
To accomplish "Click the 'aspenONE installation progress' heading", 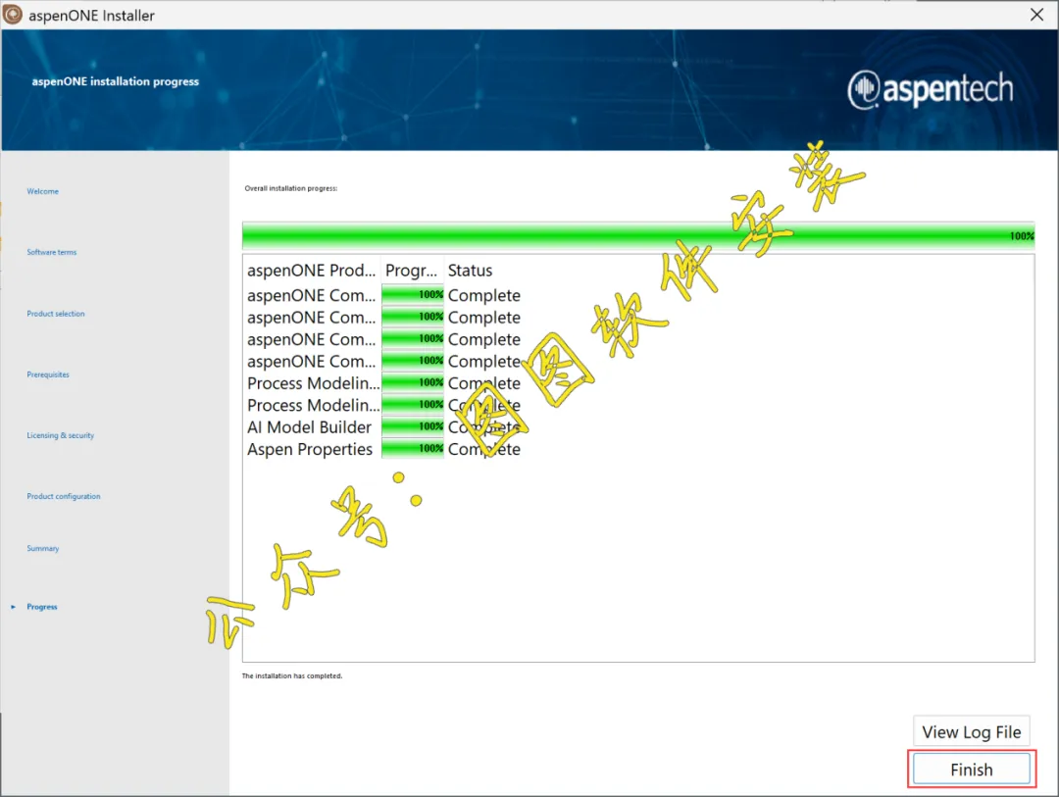I will tap(116, 81).
